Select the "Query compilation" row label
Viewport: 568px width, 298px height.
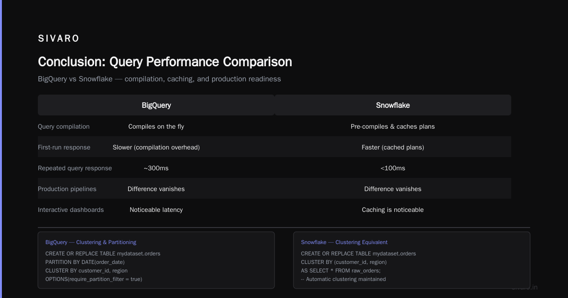coord(63,127)
